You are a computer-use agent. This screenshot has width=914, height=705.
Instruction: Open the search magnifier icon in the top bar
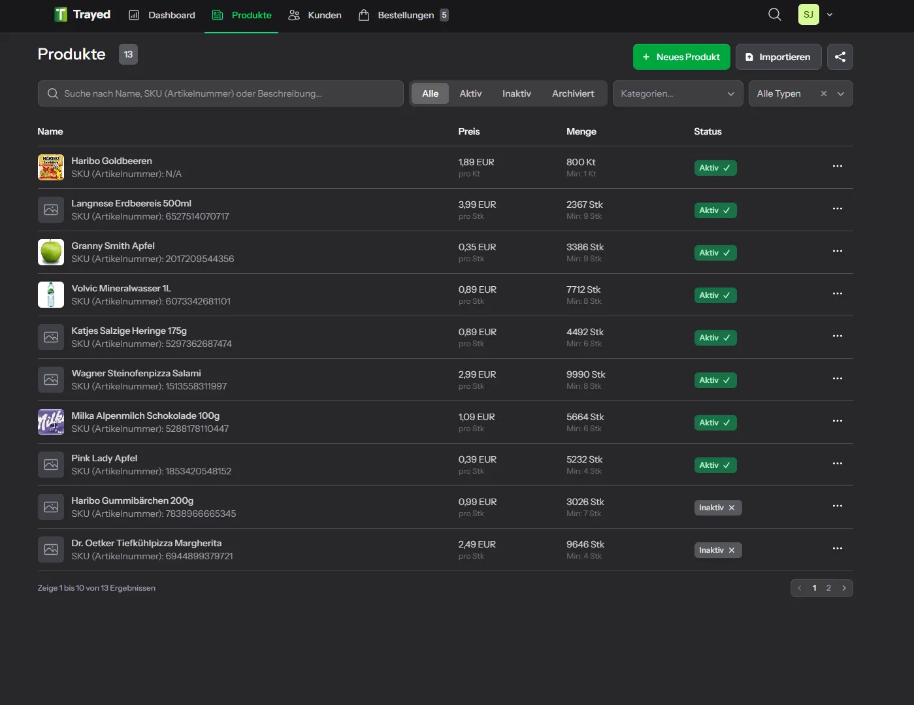[x=775, y=14]
